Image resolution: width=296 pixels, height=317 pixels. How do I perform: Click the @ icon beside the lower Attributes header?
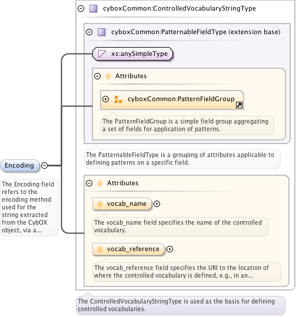[100, 183]
